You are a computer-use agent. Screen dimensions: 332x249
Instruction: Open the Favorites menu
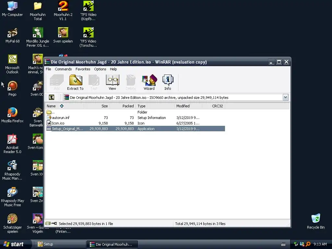coord(83,69)
